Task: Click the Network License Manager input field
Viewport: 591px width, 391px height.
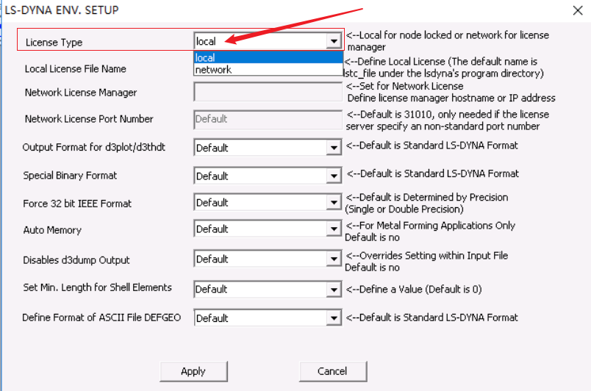Action: tap(268, 93)
